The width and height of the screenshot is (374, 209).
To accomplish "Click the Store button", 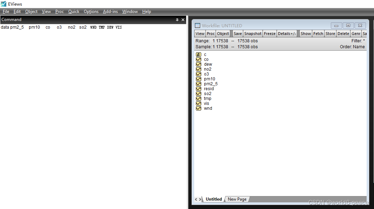I will 330,34.
